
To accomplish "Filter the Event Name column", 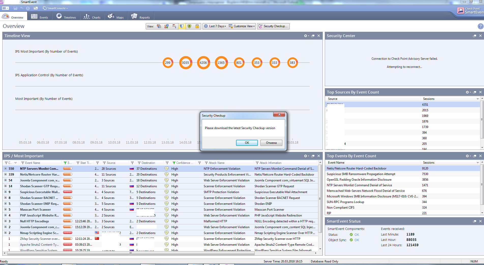I will click(x=23, y=163).
